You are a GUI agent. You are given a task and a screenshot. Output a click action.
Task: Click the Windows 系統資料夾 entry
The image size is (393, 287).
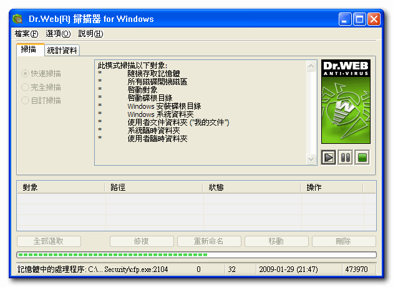pyautogui.click(x=160, y=114)
